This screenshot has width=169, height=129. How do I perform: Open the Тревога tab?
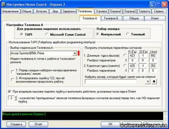click(x=144, y=11)
